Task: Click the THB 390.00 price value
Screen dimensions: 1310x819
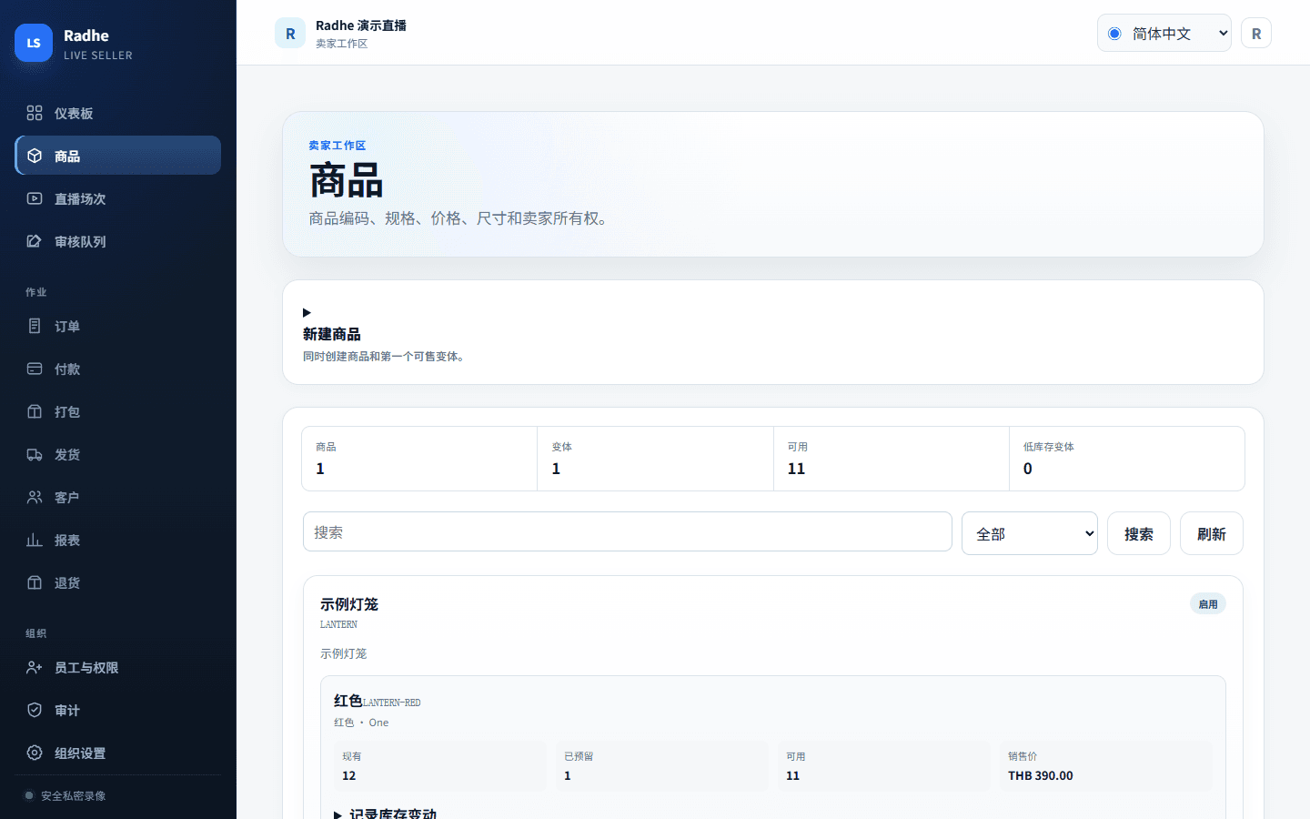Action: point(1041,776)
